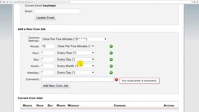This screenshot has height=112, width=199.
Task: Click the green checkmark beside Day row
Action: (111, 59)
